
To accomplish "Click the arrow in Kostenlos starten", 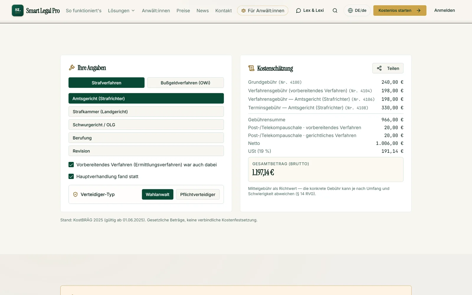I will click(418, 11).
